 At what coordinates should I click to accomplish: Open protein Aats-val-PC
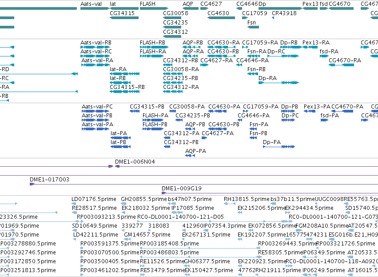(97, 107)
